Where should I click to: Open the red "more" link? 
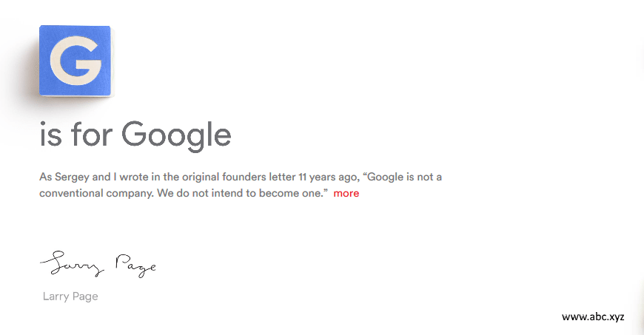(x=346, y=194)
